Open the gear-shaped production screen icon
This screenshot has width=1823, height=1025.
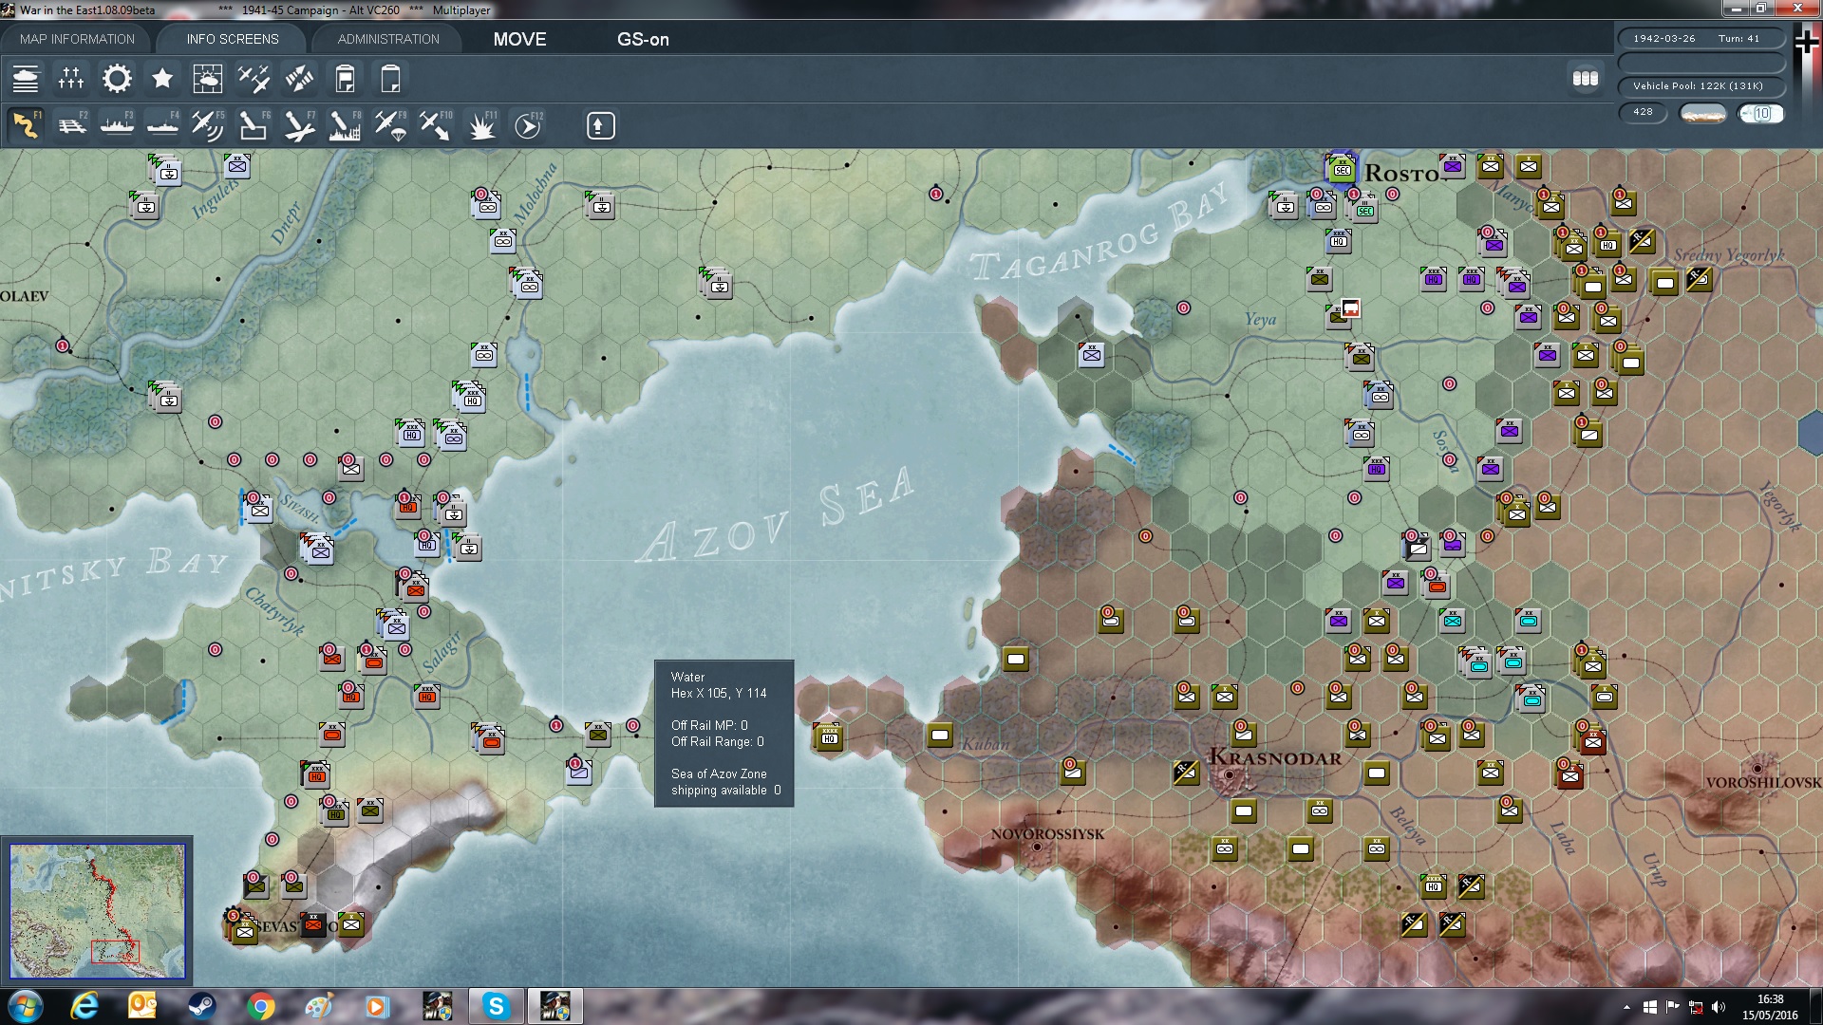click(x=117, y=78)
